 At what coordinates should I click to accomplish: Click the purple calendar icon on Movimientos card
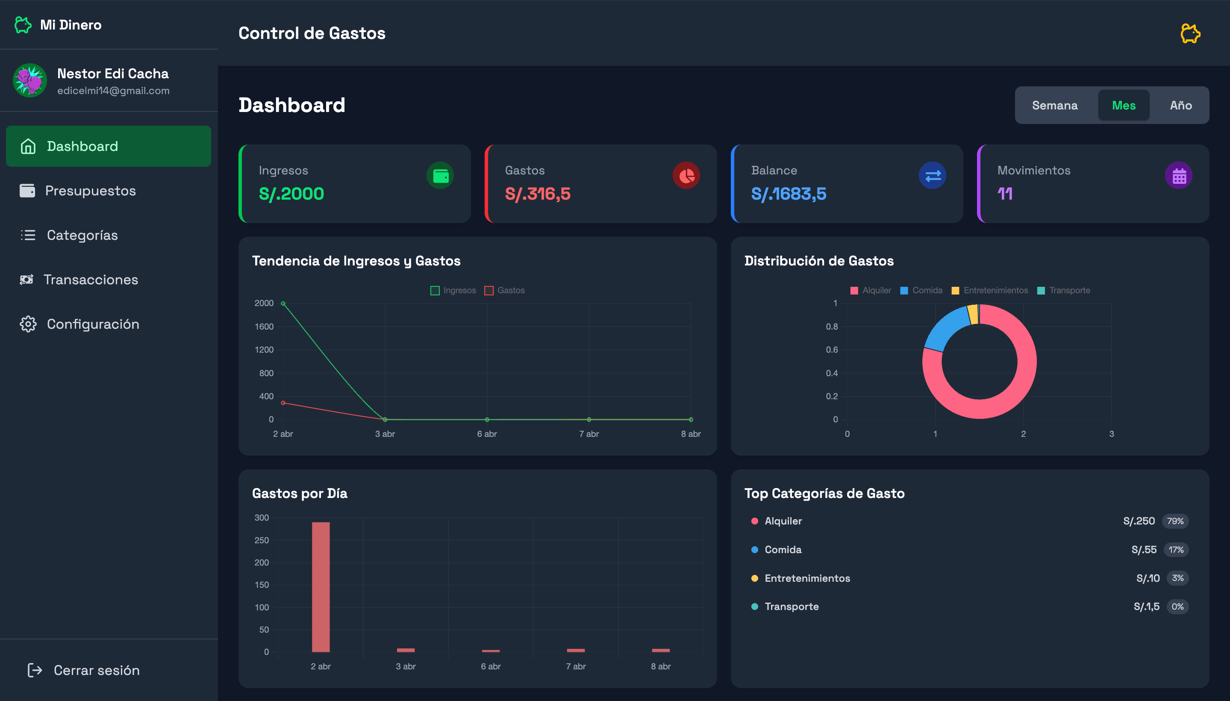(x=1179, y=176)
